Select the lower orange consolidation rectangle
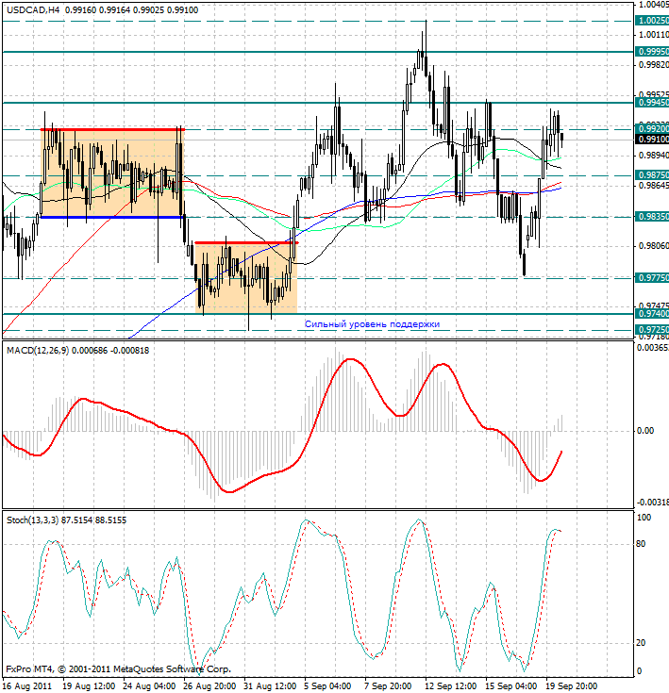Screen dimensions: 669x693 245,278
